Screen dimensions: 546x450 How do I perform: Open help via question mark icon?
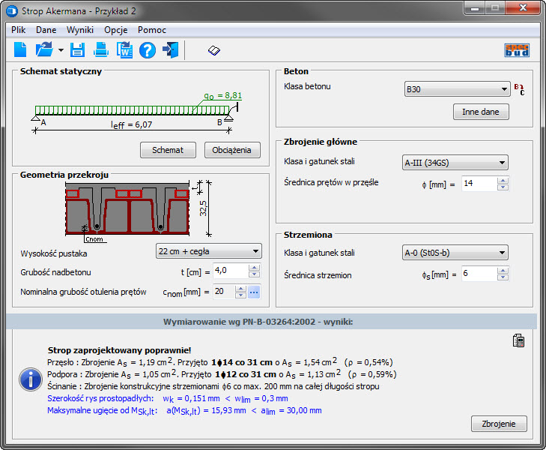pos(148,51)
